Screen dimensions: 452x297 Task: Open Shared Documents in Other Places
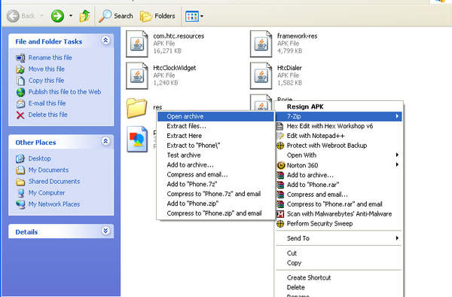tap(54, 182)
